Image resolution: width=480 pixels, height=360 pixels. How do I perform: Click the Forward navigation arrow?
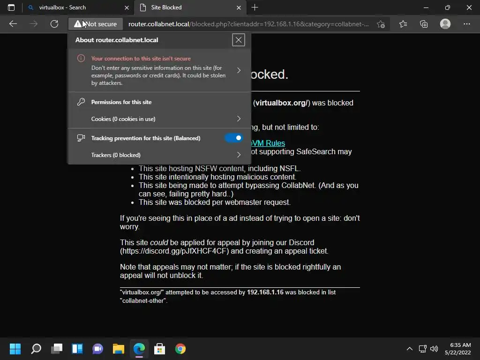coord(34,24)
